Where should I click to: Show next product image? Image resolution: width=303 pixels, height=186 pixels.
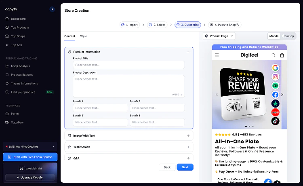282,94
